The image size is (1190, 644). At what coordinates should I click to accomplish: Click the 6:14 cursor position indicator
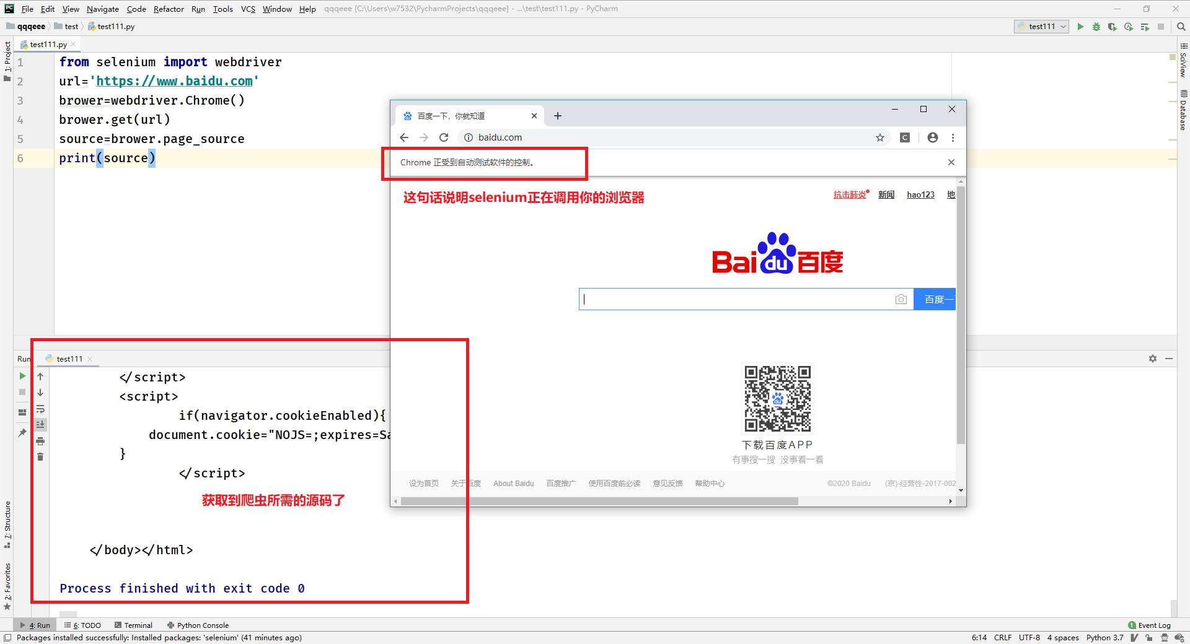pos(979,638)
